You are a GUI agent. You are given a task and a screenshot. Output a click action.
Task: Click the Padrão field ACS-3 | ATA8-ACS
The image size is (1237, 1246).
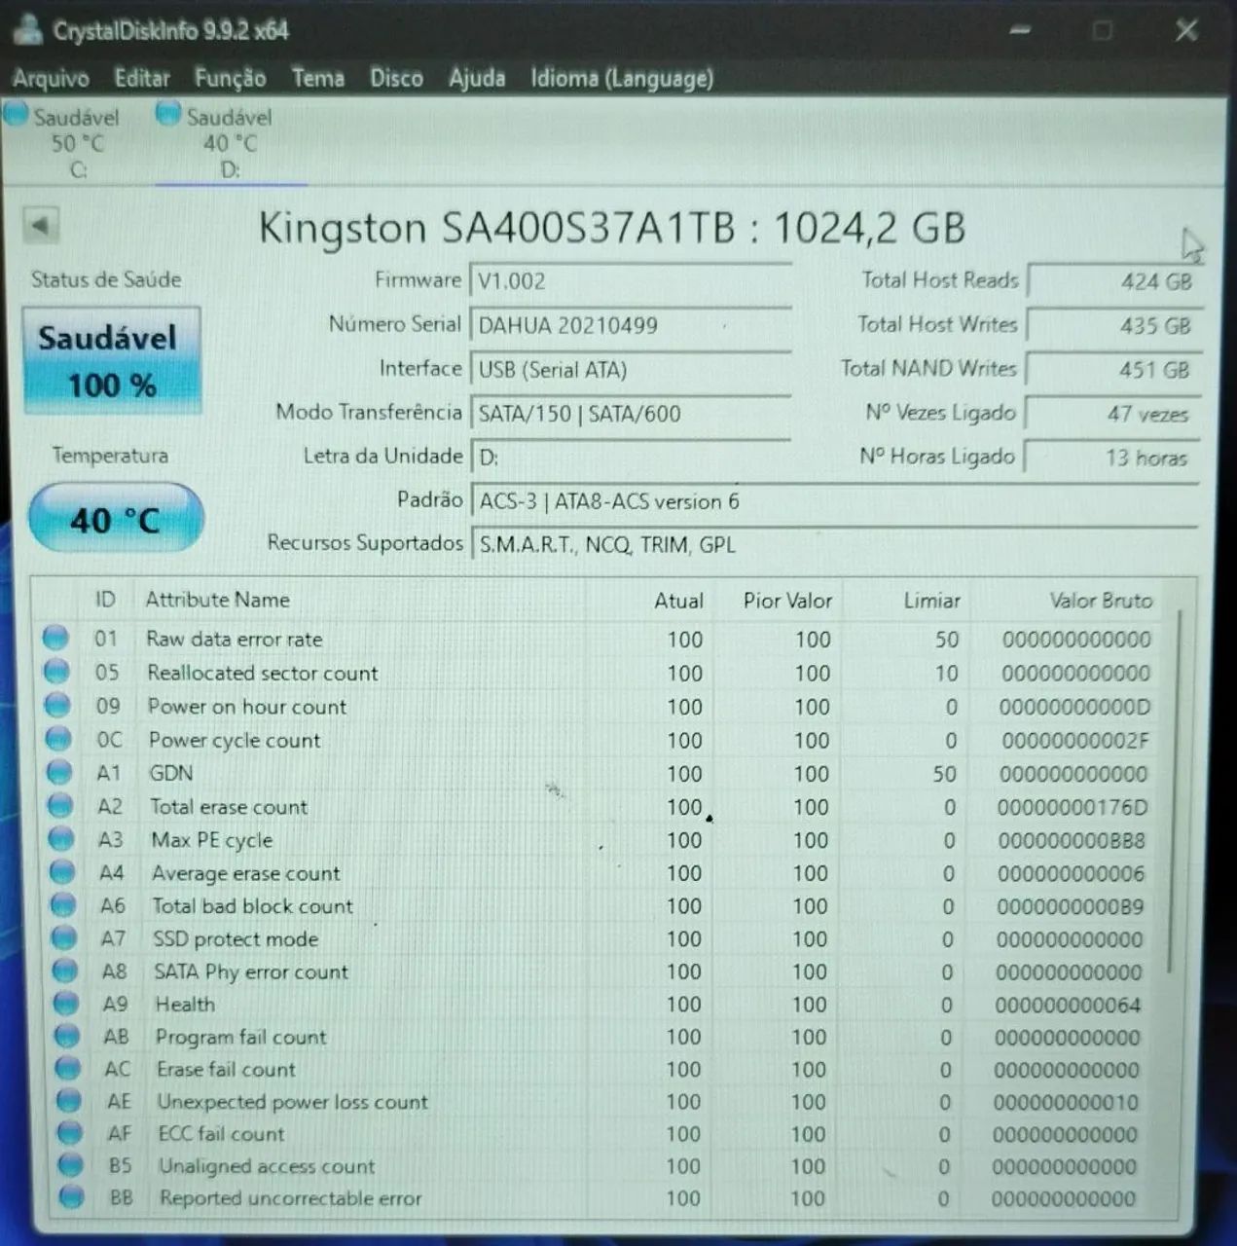pos(834,501)
